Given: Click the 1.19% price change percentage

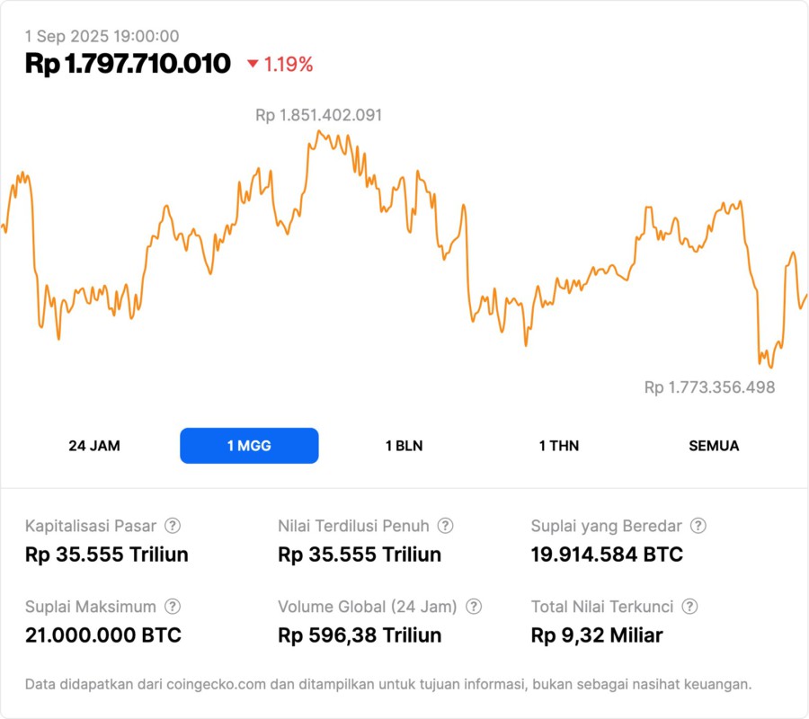Looking at the screenshot, I should (289, 64).
